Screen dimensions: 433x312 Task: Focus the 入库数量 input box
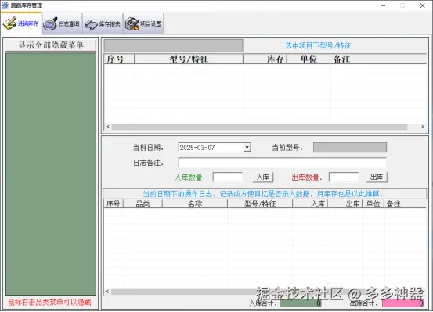tap(228, 177)
